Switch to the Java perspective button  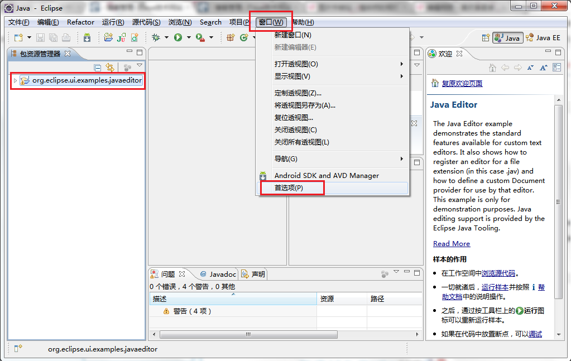(508, 38)
